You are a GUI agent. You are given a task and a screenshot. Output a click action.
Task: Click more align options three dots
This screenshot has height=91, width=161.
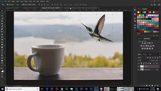65,5
